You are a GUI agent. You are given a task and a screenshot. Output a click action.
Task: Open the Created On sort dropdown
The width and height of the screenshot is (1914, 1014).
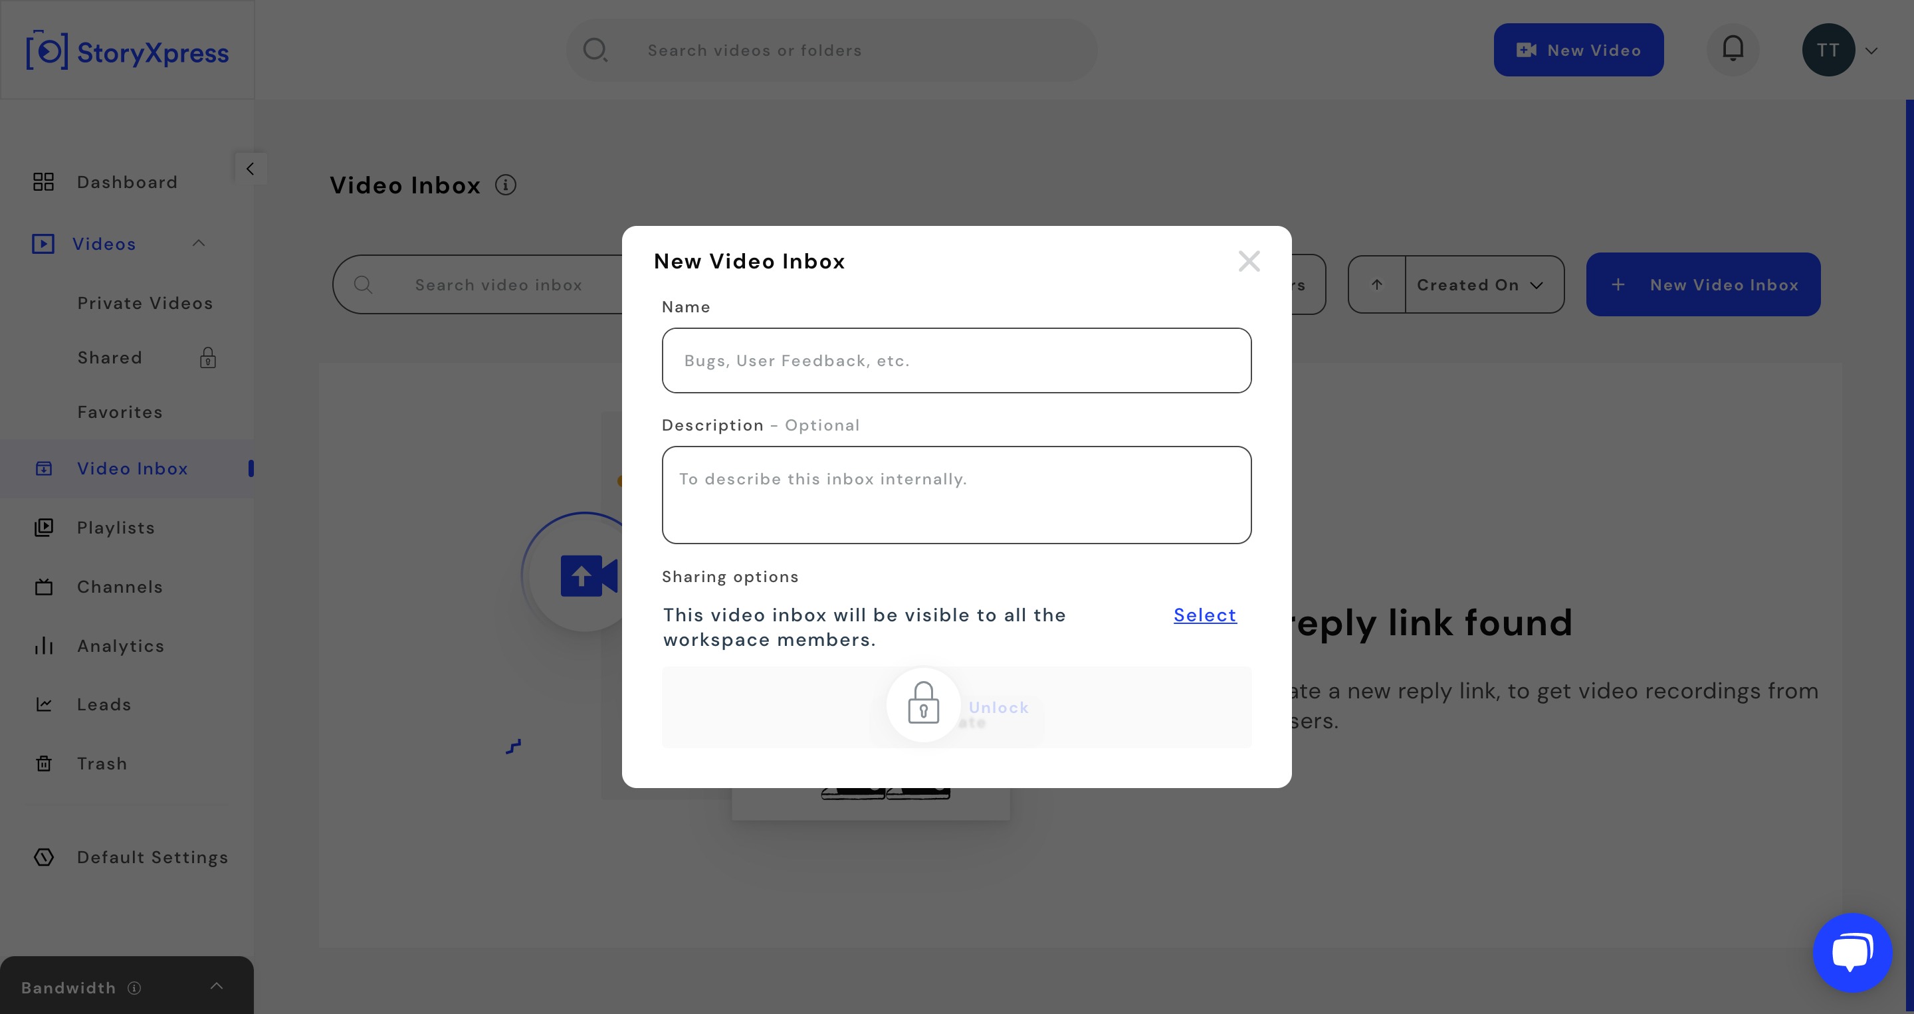(x=1485, y=284)
